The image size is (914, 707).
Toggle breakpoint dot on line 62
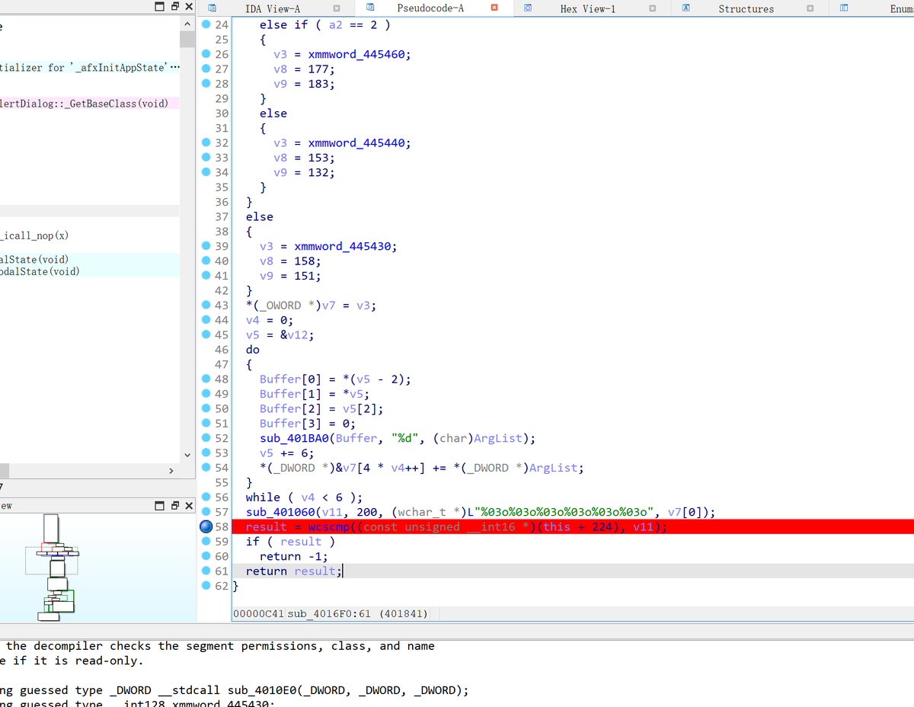[x=206, y=586]
